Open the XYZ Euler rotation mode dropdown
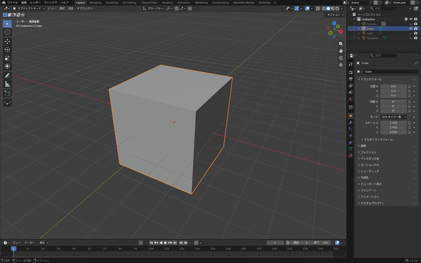 coord(394,117)
